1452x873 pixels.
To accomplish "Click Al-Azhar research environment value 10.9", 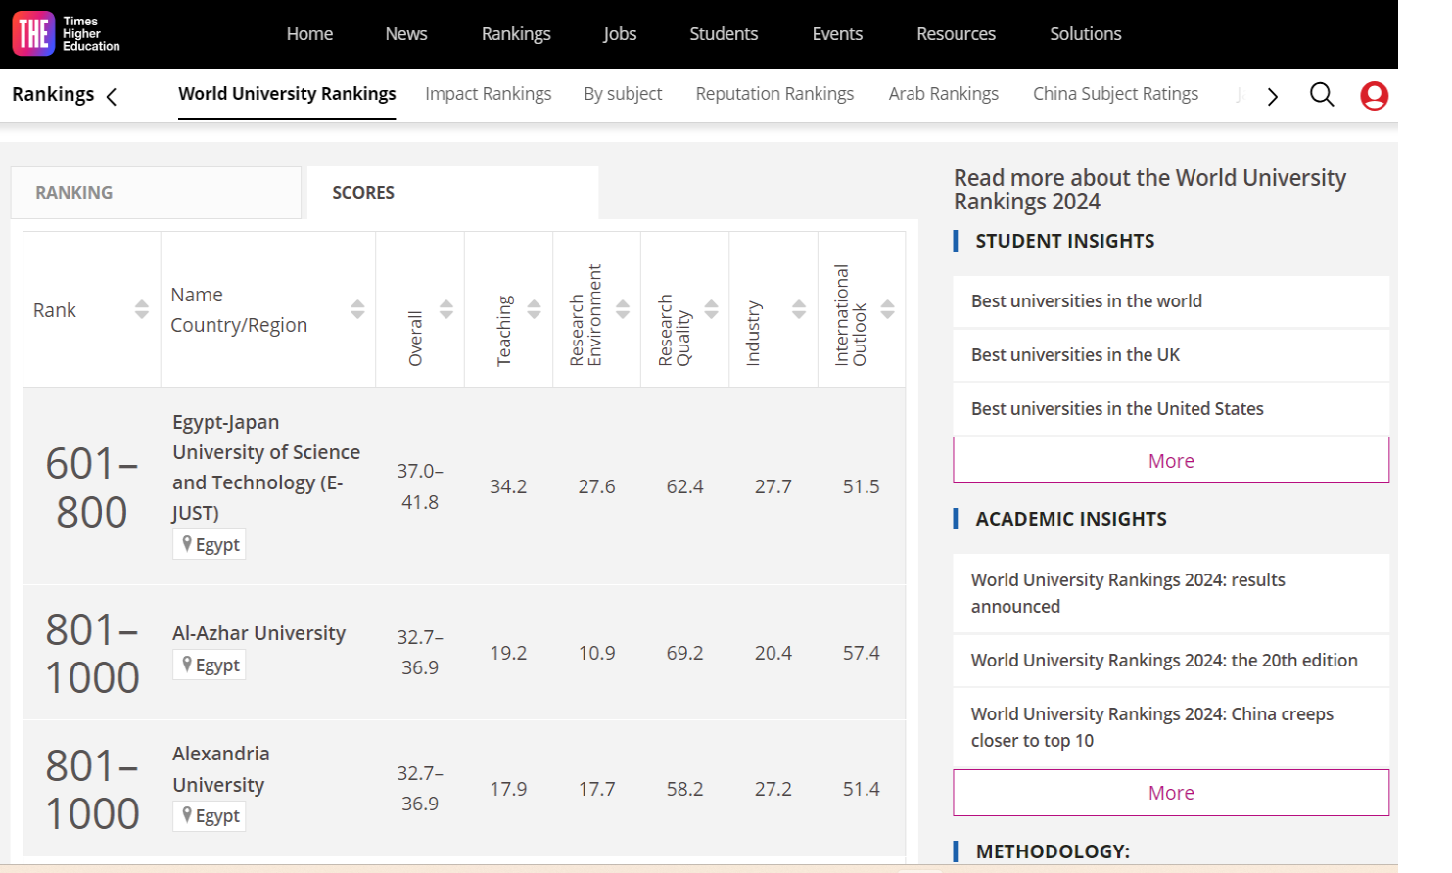I will (x=596, y=653).
